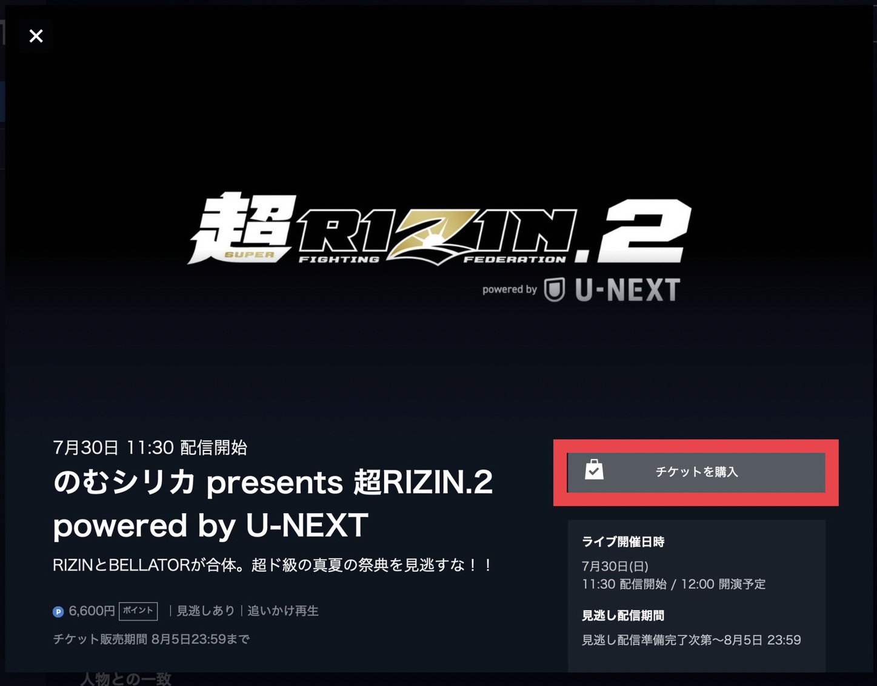Image resolution: width=877 pixels, height=686 pixels.
Task: Click the shopping bag icon on purchase button
Action: 594,469
